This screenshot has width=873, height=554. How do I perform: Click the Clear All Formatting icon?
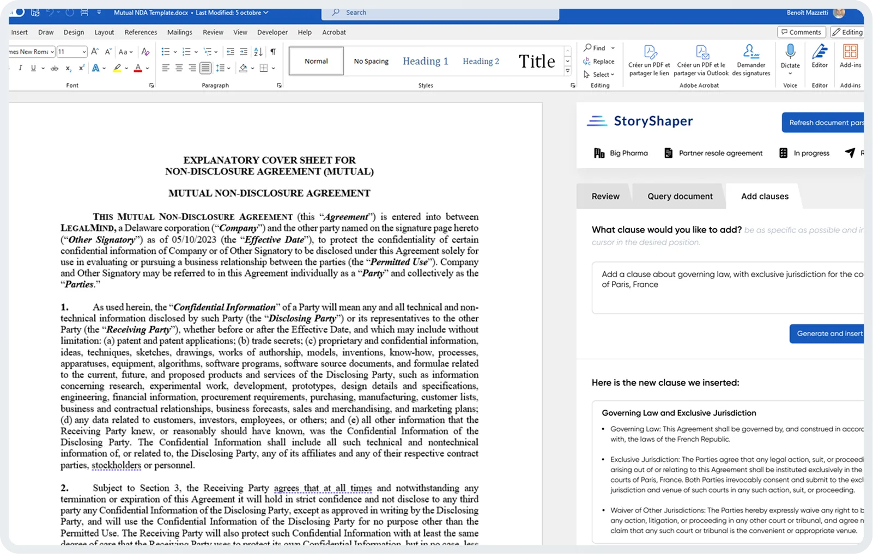point(145,52)
